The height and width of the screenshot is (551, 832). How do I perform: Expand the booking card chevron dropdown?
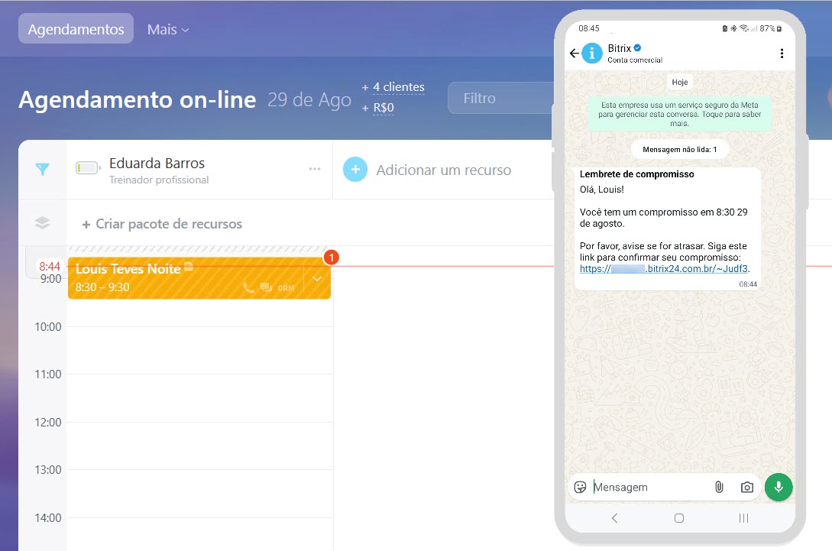(317, 280)
